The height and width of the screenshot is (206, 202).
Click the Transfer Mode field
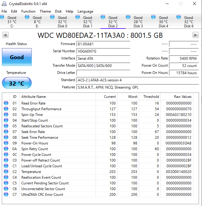(x=103, y=65)
